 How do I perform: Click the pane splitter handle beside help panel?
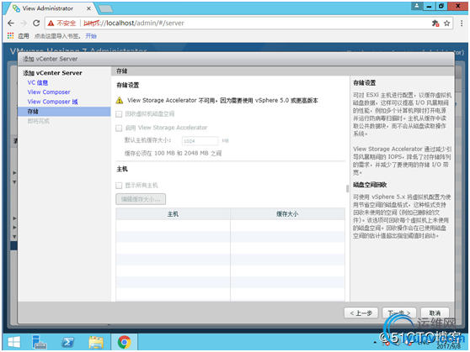(347, 188)
